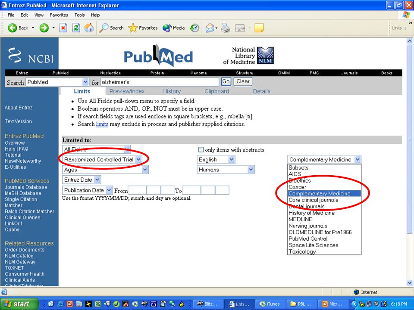Open the Journals Database sidebar link

pos(26,187)
